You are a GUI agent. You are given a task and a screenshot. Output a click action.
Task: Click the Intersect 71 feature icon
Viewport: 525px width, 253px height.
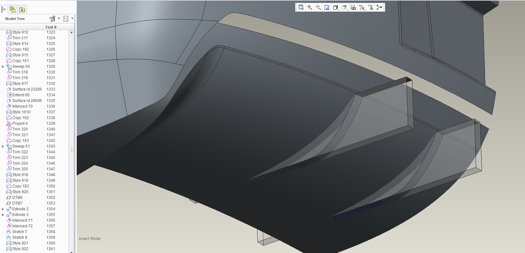(9, 220)
